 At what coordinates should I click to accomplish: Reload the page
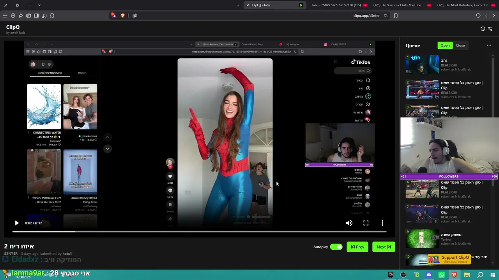(478, 16)
